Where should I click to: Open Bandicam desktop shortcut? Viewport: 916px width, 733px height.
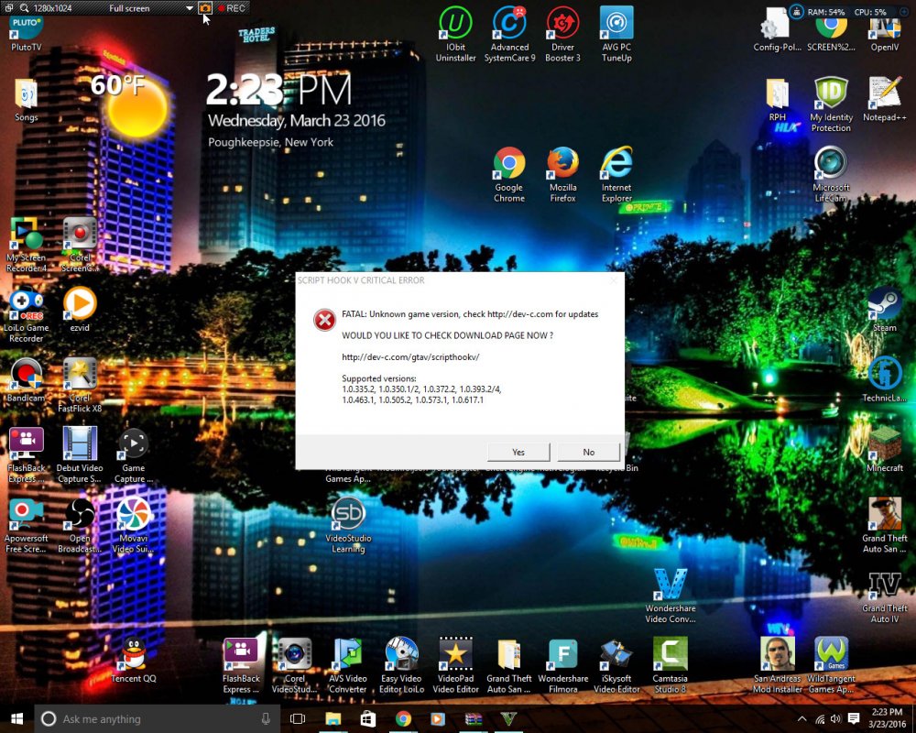tap(26, 380)
